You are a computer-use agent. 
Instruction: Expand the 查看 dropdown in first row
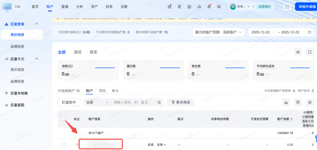point(161,145)
